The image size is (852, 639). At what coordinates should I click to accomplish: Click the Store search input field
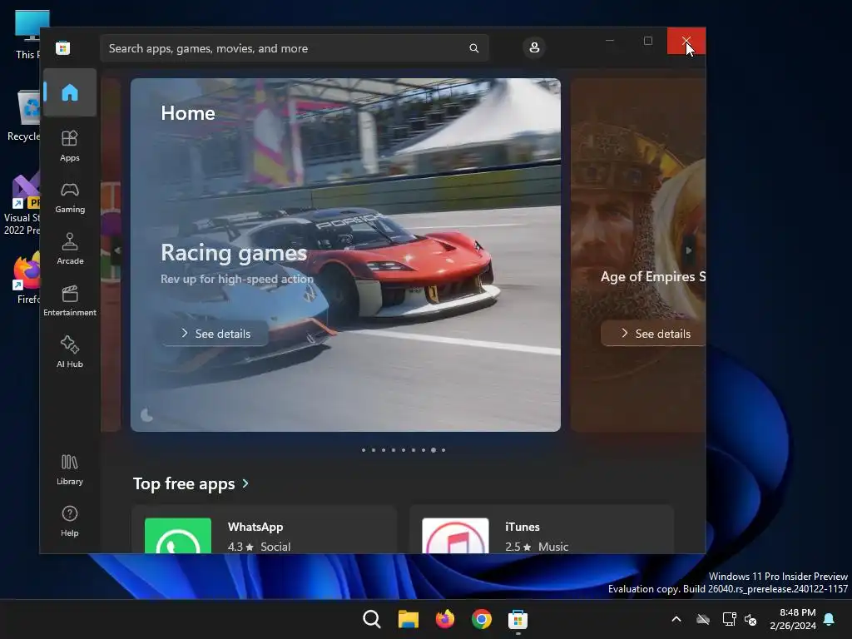click(294, 48)
